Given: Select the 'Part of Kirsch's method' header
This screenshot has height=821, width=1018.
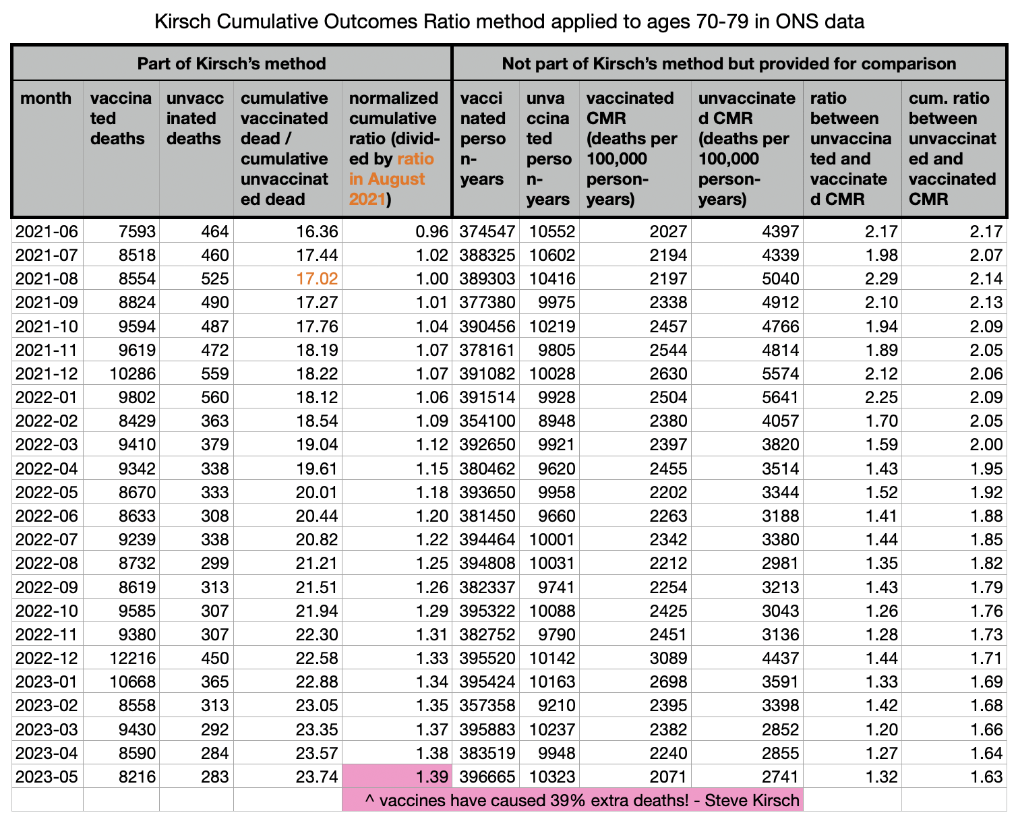Looking at the screenshot, I should [231, 63].
